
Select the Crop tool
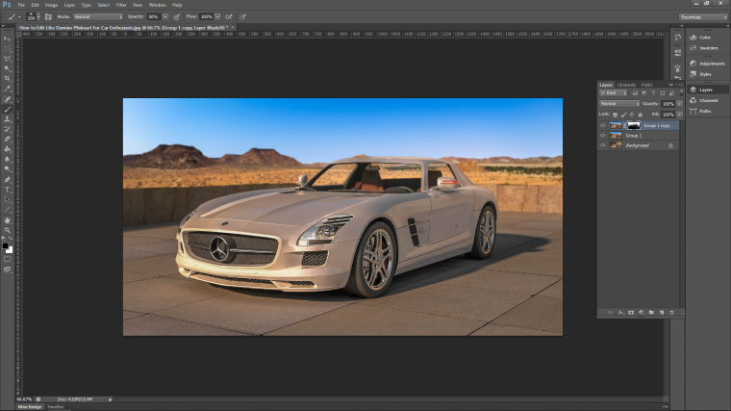click(x=7, y=79)
